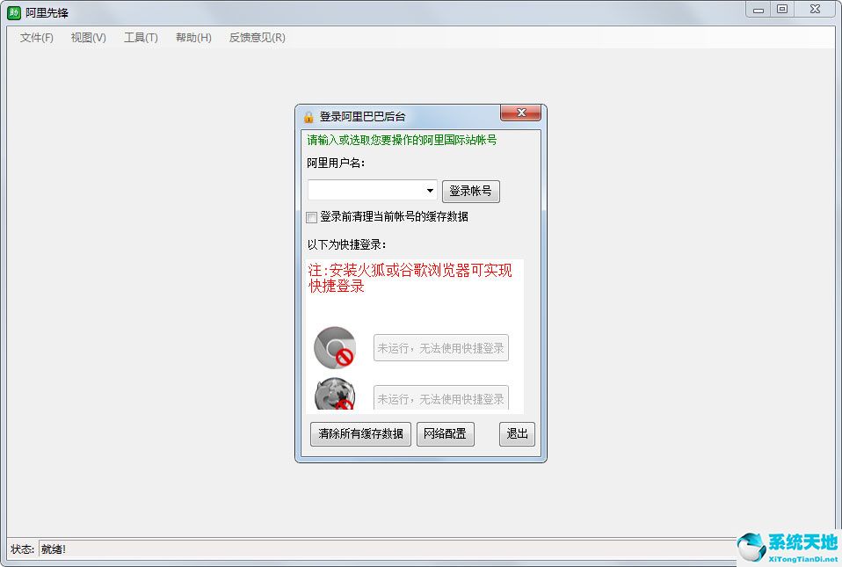The width and height of the screenshot is (842, 567).
Task: Enable 登录前清理当前帐号的缓存数据 checkbox
Action: [x=311, y=217]
